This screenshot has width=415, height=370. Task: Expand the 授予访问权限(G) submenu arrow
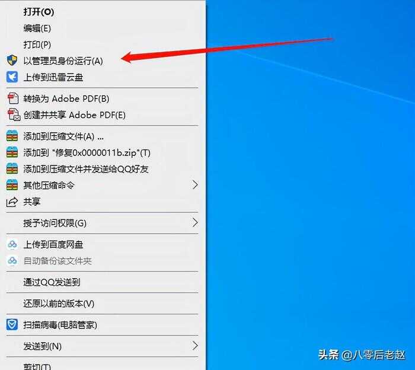[195, 223]
